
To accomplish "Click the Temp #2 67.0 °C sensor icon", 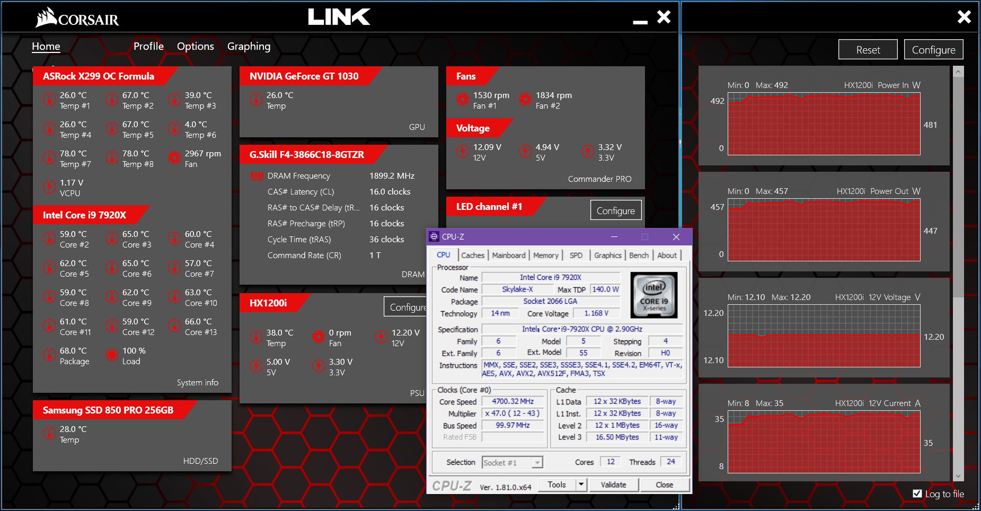I will (112, 99).
